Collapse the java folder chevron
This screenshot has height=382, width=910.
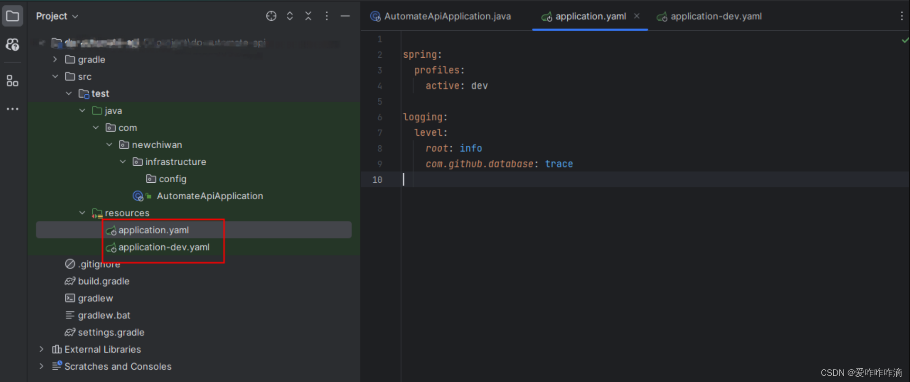[82, 110]
